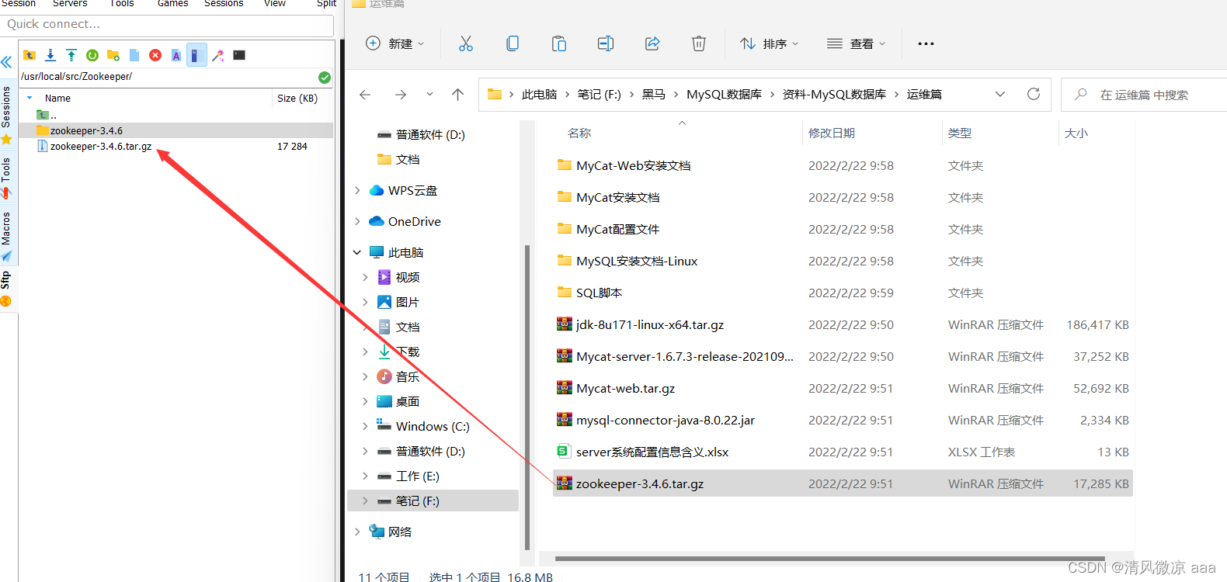Viewport: 1227px width, 582px height.
Task: Select zookeeper-3.4.6 folder in SFTP list
Action: (177, 130)
